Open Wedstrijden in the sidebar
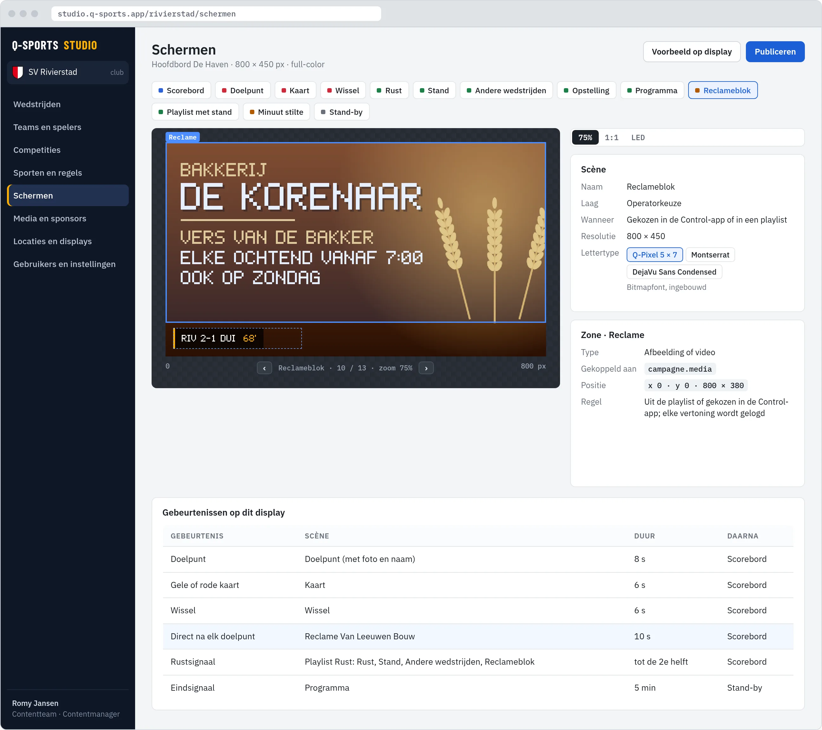Screen dimensions: 822x730 (x=68, y=105)
